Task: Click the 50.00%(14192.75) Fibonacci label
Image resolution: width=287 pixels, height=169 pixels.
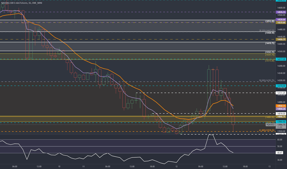Action: point(267,81)
